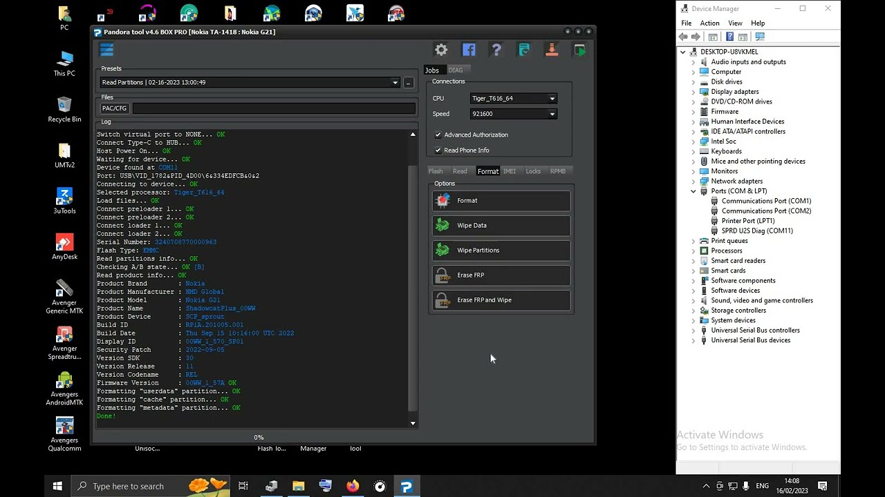Open This PC desktop icon
Screen dimensions: 885x497
[64, 64]
